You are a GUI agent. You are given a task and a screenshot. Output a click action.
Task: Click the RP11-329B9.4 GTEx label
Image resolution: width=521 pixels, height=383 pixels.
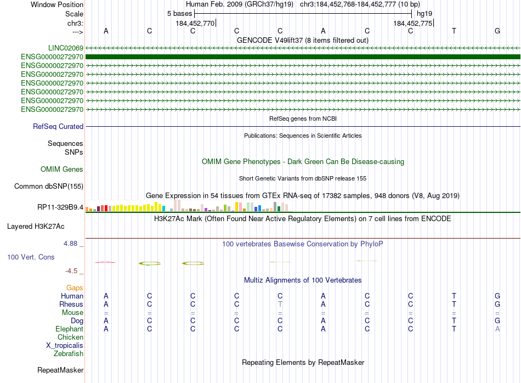click(x=60, y=207)
